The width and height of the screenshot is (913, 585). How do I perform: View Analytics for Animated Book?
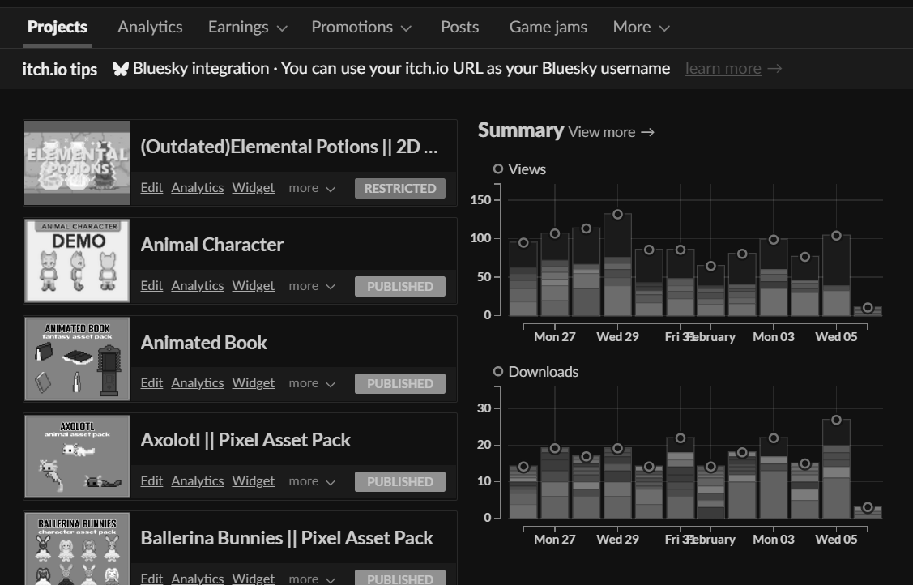(x=198, y=382)
